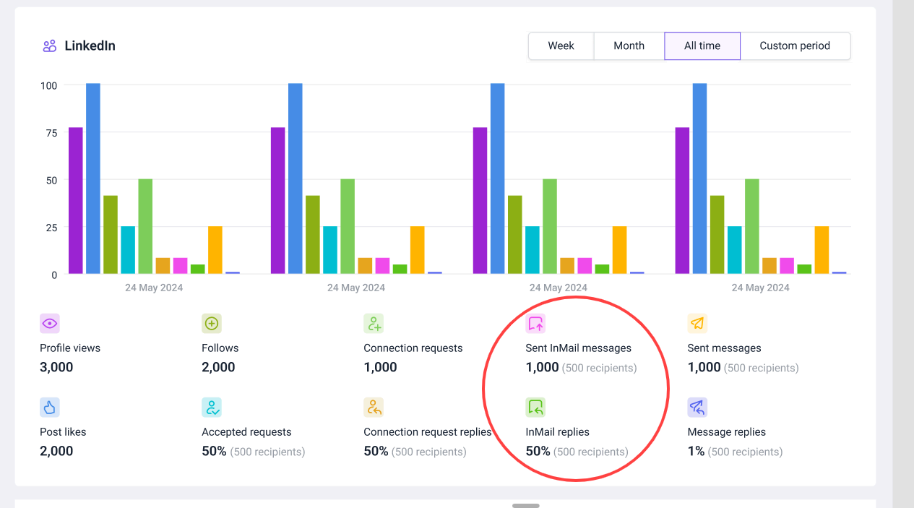Click the Post likes thumbs-up icon
Image resolution: width=914 pixels, height=508 pixels.
pyautogui.click(x=49, y=408)
